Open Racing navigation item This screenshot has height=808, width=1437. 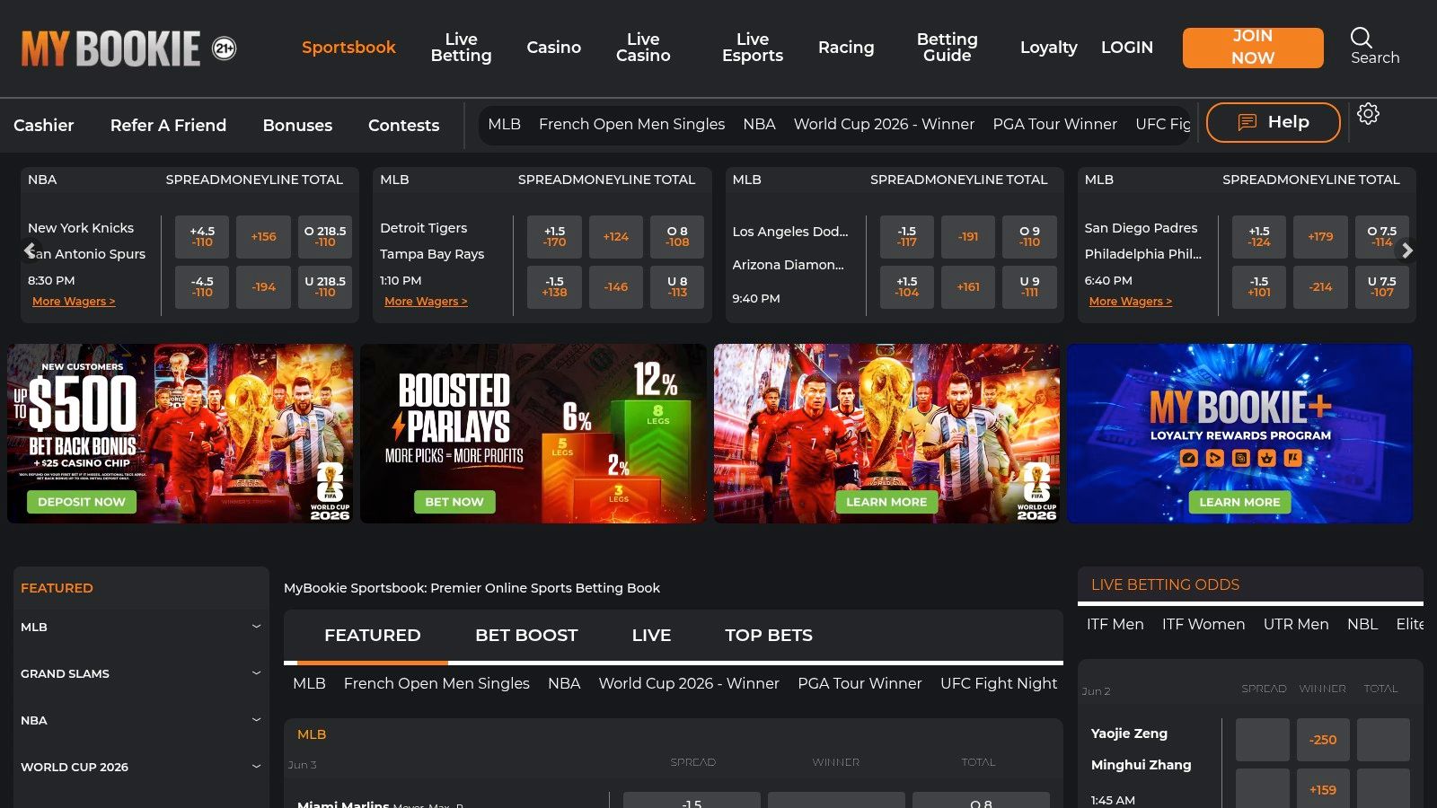tap(846, 48)
